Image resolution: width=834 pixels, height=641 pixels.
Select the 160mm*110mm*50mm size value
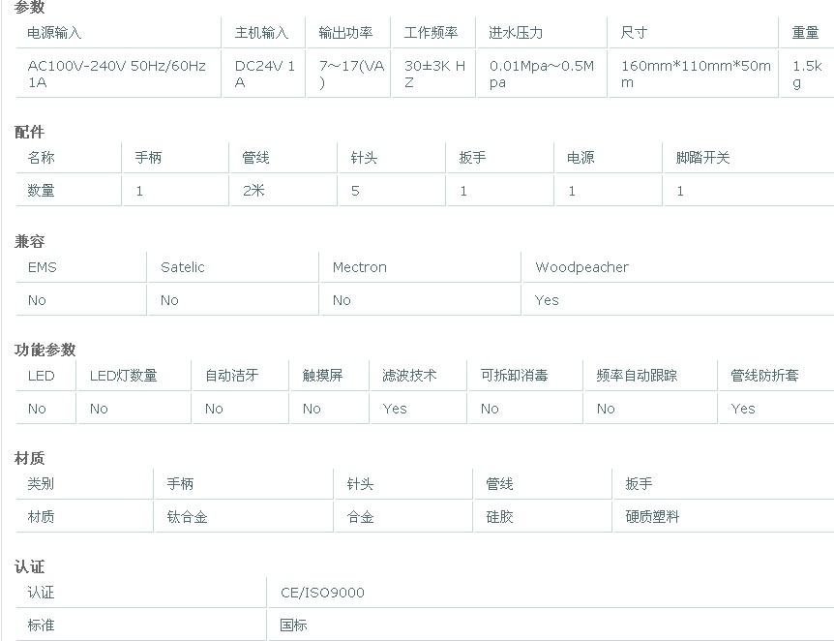(x=695, y=75)
